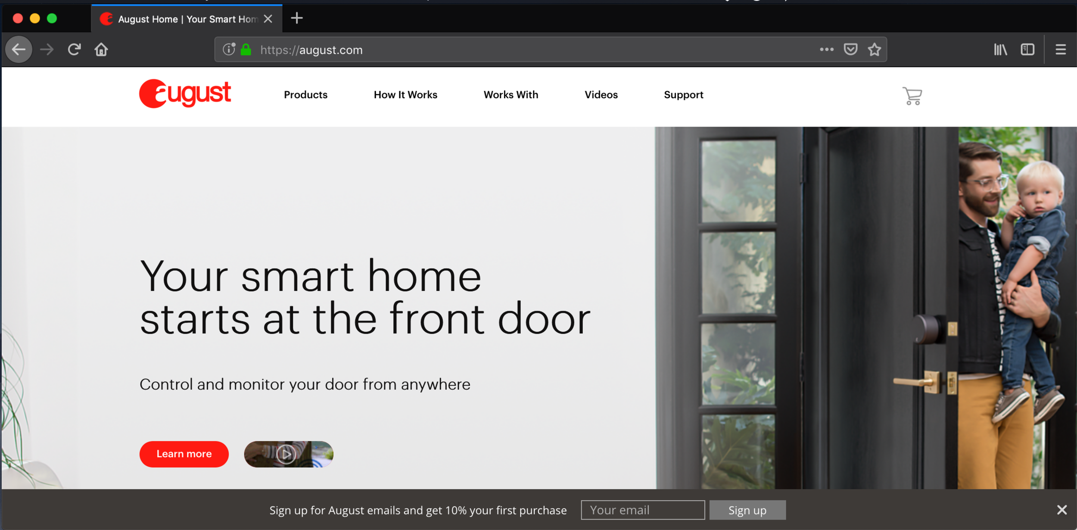Click the Your email input field
Screen dimensions: 1077x530
pos(642,510)
